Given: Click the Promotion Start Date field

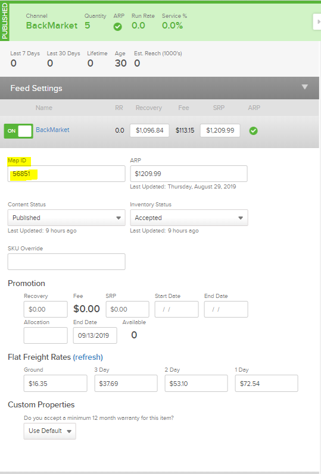Looking at the screenshot, I should 176,309.
